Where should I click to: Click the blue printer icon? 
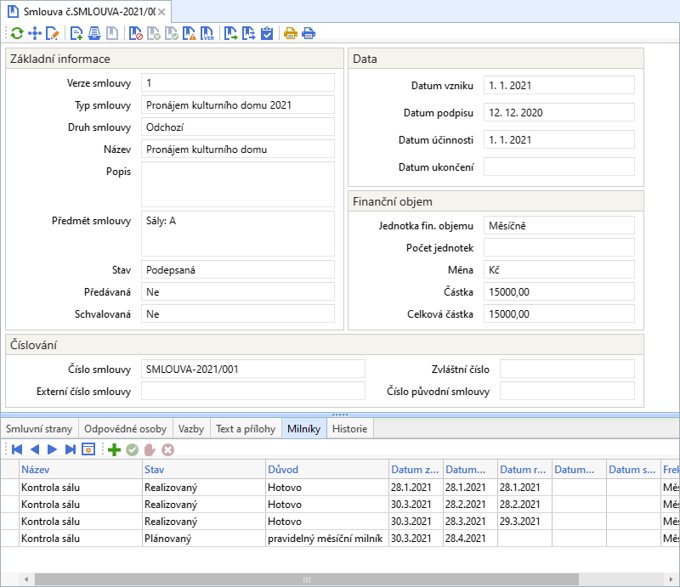pos(309,34)
